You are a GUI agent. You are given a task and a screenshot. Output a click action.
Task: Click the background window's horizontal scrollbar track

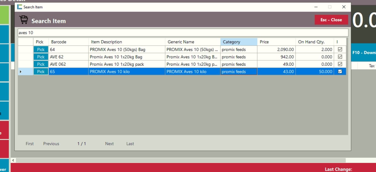181,160
